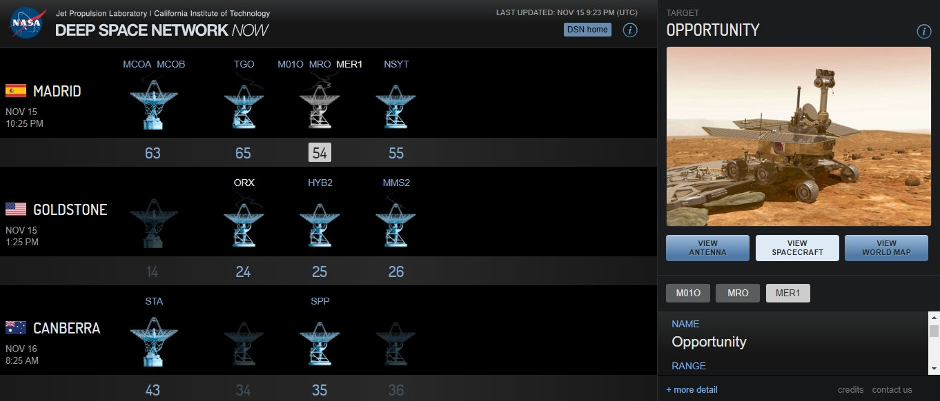
Task: Switch to the MER1 spacecraft tab
Action: click(788, 293)
